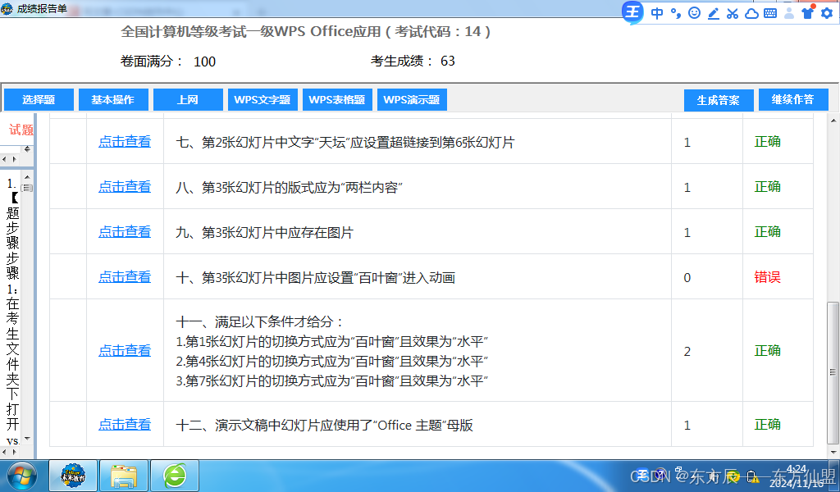Click right arrow under the 试题 panel

[15, 160]
